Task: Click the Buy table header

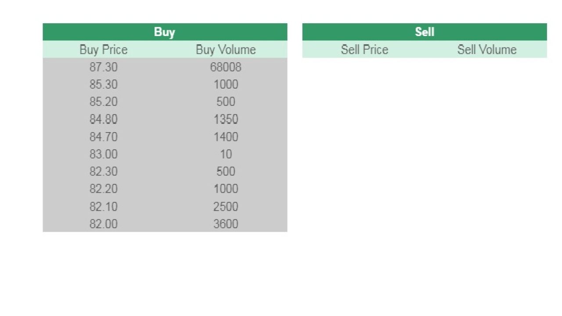Action: click(x=165, y=32)
